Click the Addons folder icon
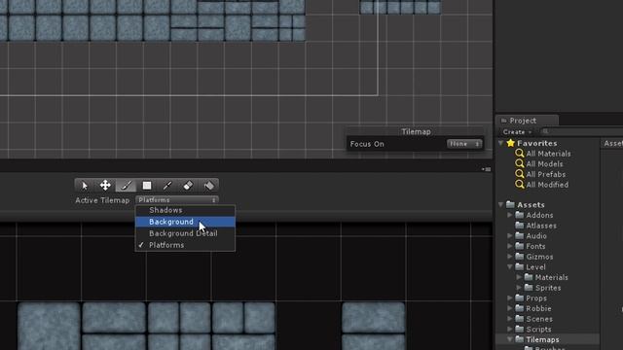 [519, 215]
